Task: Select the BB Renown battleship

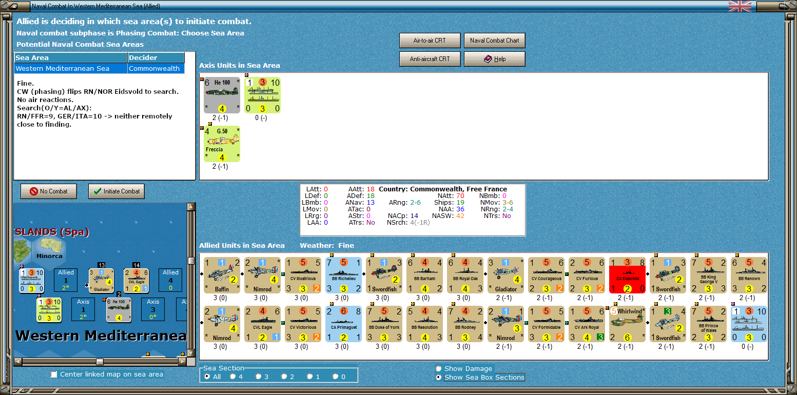Action: point(749,275)
